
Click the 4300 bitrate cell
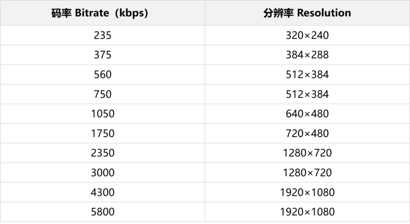point(102,193)
